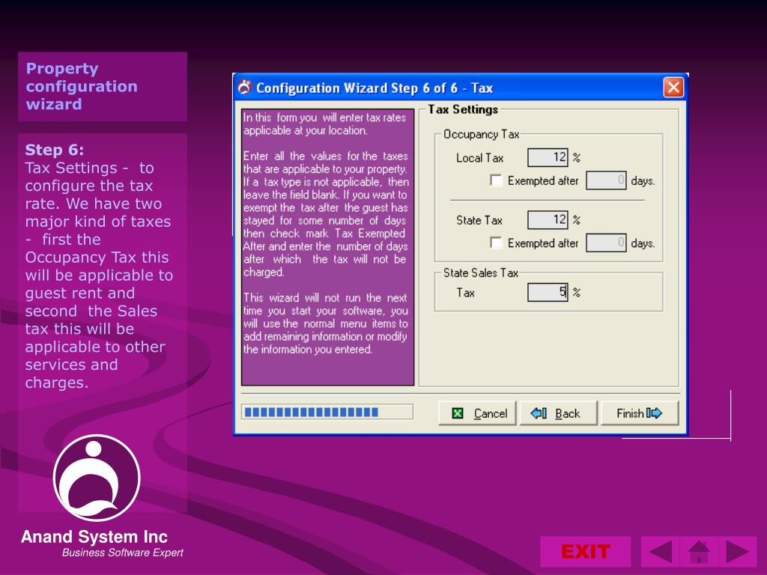Screen dimensions: 767x575
Task: Click Local Tax exempted days field
Action: point(606,180)
